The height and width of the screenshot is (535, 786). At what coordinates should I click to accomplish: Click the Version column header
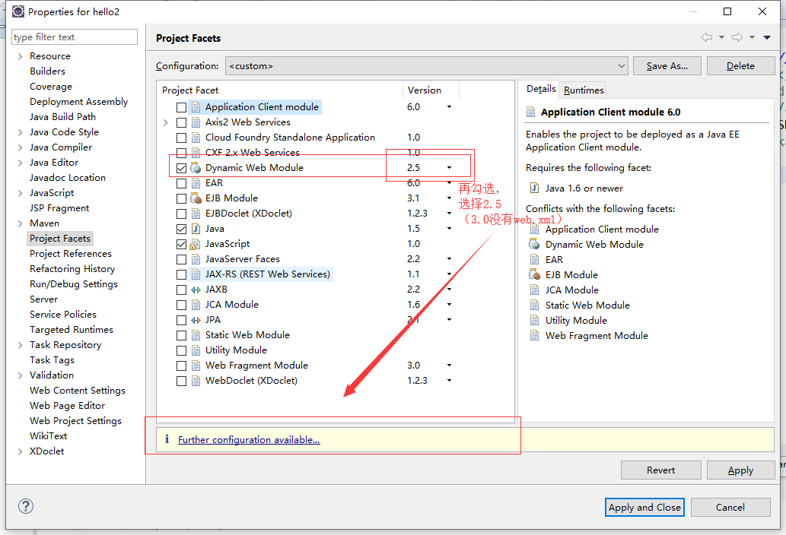point(431,90)
